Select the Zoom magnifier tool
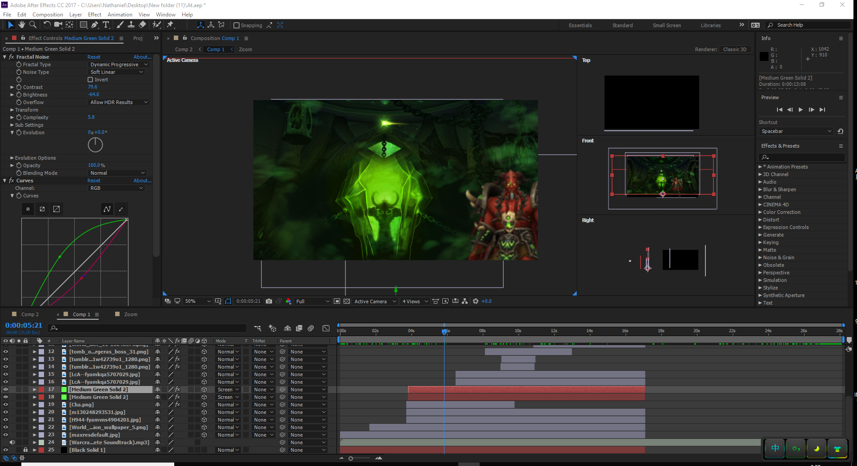857x466 pixels. [32, 25]
